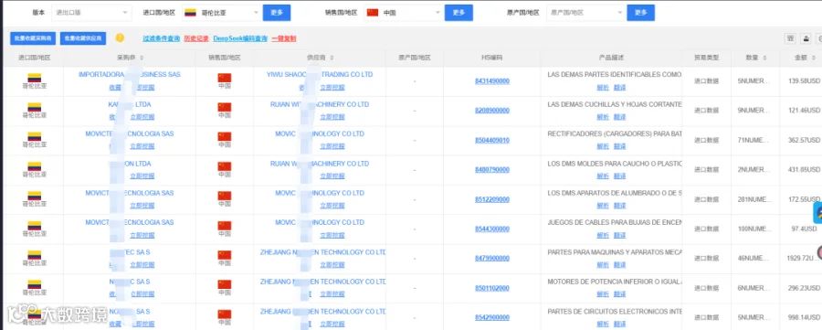Click the export icon beside column settings
Image resolution: width=822 pixels, height=330 pixels.
[x=806, y=38]
